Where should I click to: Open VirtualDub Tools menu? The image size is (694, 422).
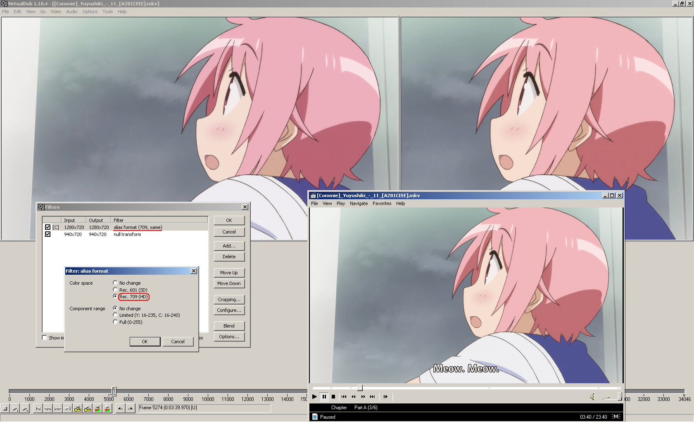coord(108,12)
